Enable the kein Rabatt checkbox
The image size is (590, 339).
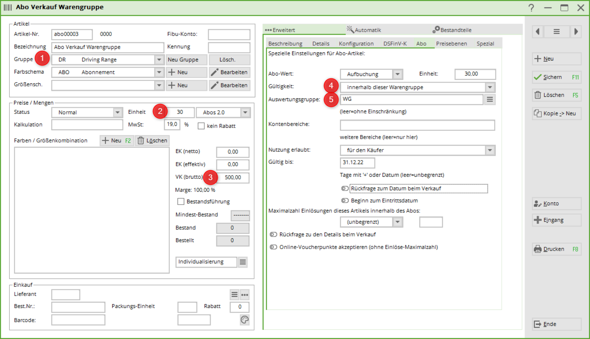point(201,126)
